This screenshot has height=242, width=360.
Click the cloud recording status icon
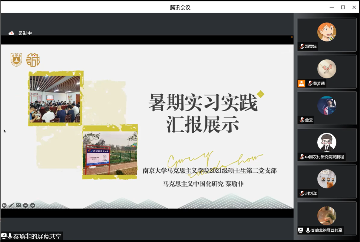click(11, 33)
